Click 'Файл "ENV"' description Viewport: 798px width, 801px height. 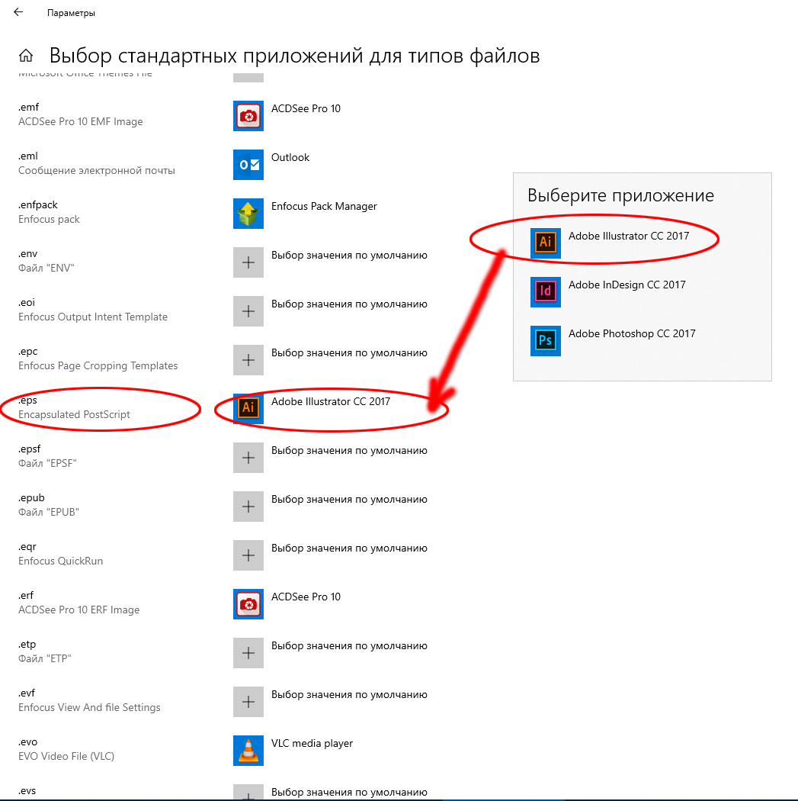[x=46, y=269]
